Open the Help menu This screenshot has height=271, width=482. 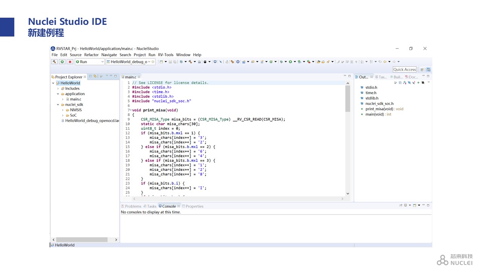click(197, 55)
